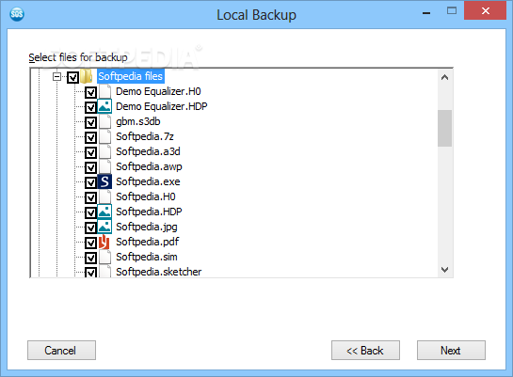Click the scrollbar down arrow
The image size is (513, 377).
coord(444,270)
